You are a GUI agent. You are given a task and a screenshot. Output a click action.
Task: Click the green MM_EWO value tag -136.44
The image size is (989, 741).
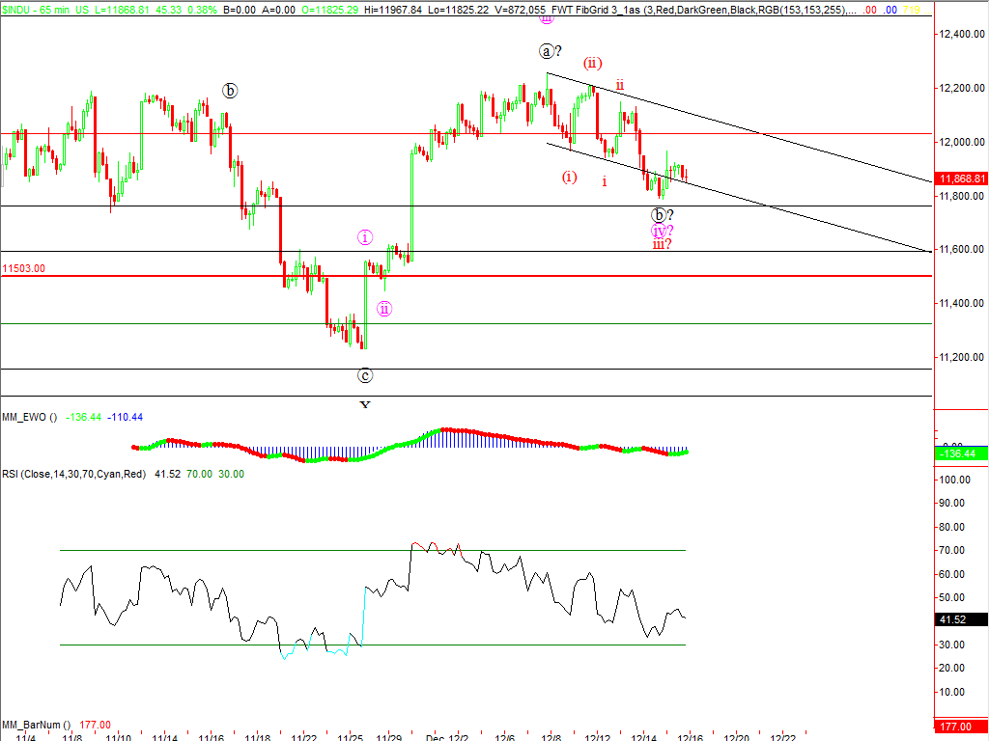[x=961, y=453]
